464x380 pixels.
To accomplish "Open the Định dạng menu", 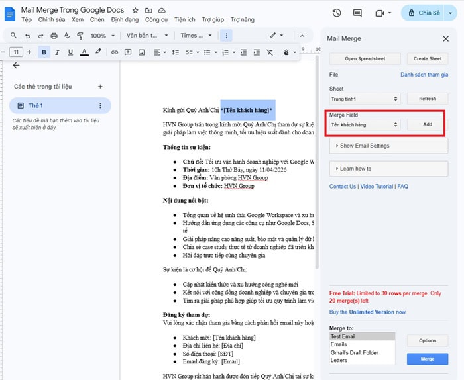I will coord(125,19).
